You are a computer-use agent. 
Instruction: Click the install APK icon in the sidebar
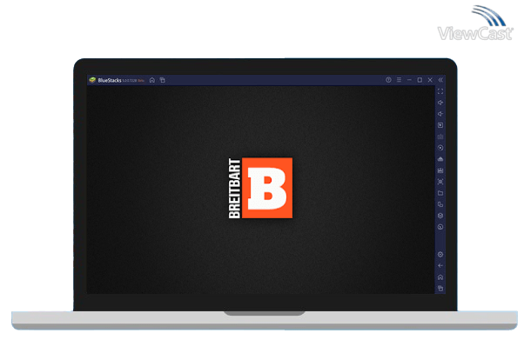[440, 159]
